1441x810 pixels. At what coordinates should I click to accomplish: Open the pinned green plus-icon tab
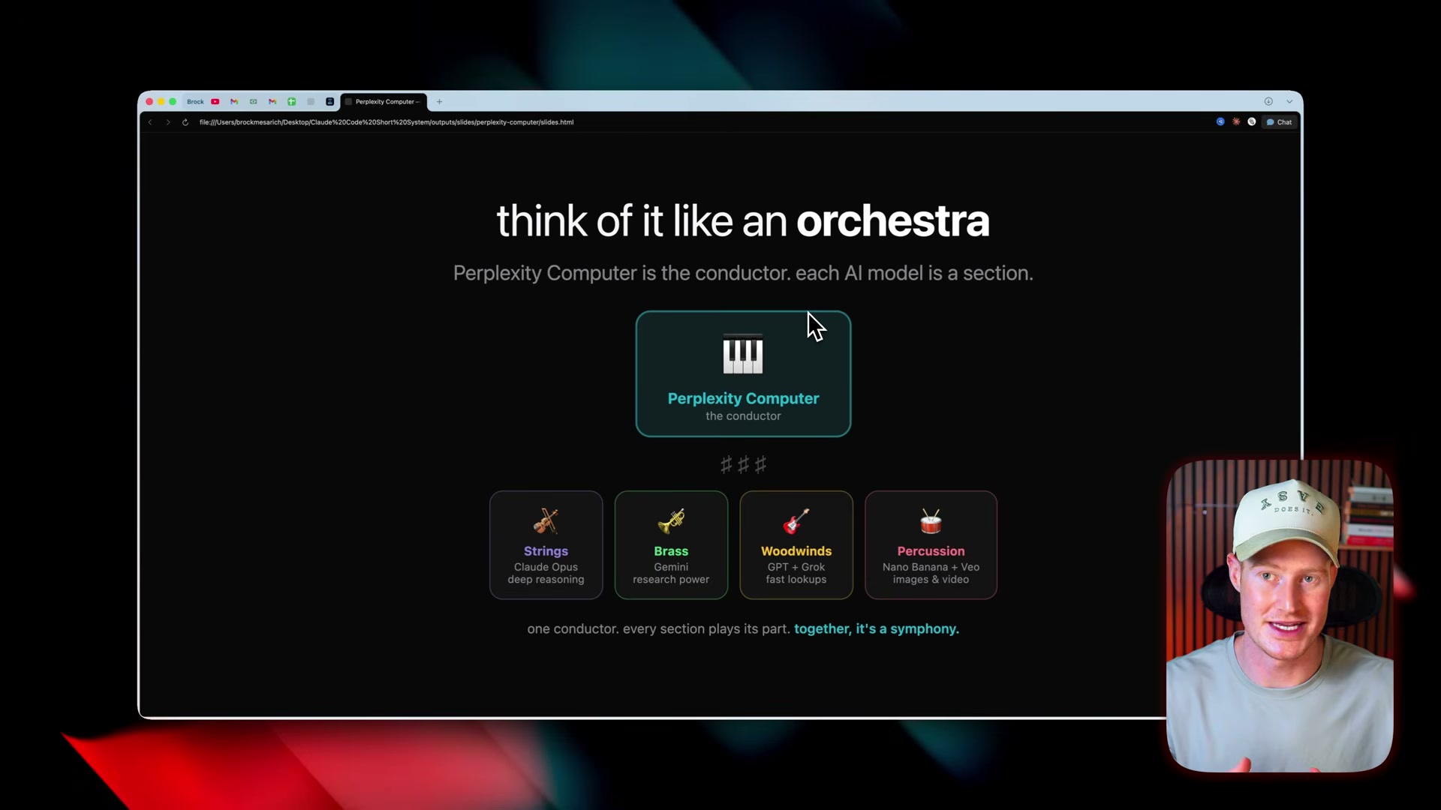pos(292,102)
